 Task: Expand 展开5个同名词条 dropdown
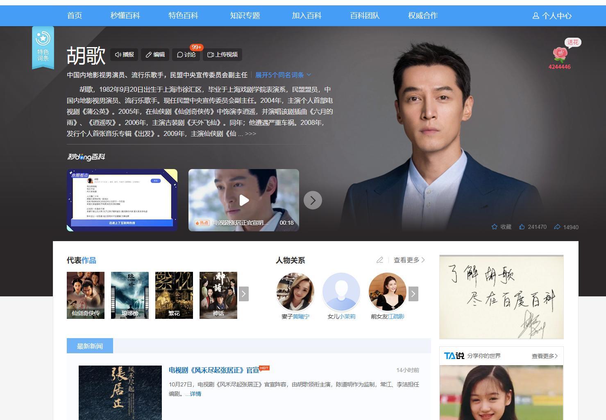(x=283, y=75)
